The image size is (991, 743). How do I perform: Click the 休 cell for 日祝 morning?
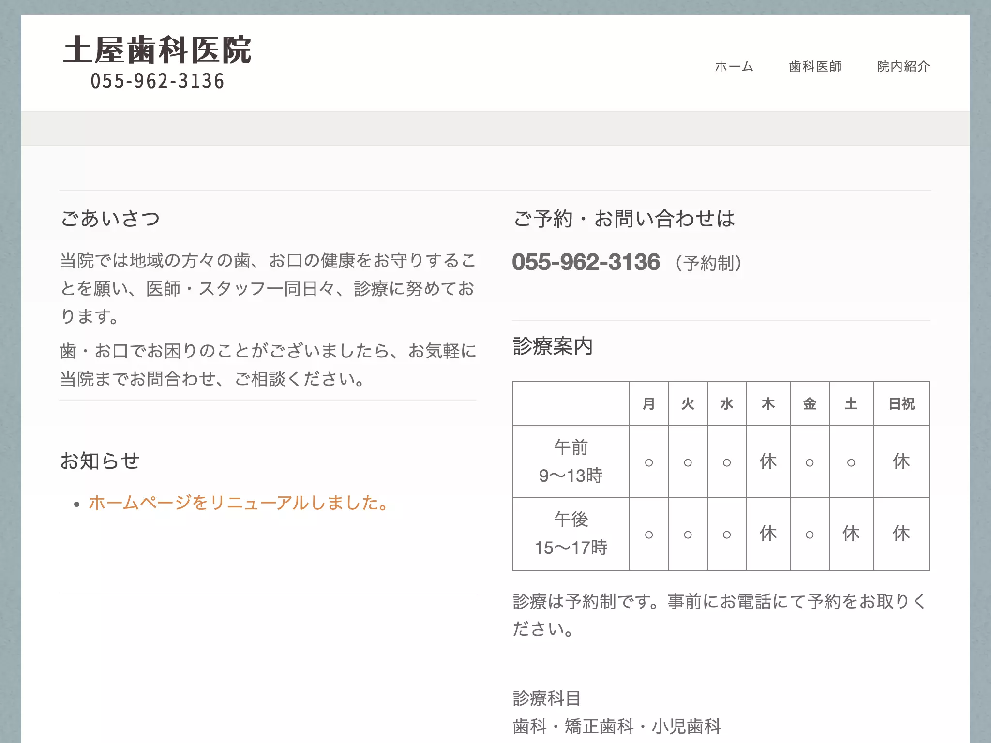pos(901,461)
